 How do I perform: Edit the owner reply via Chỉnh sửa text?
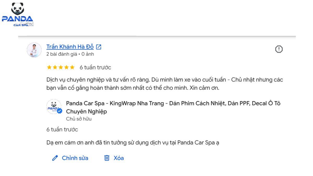(75, 158)
